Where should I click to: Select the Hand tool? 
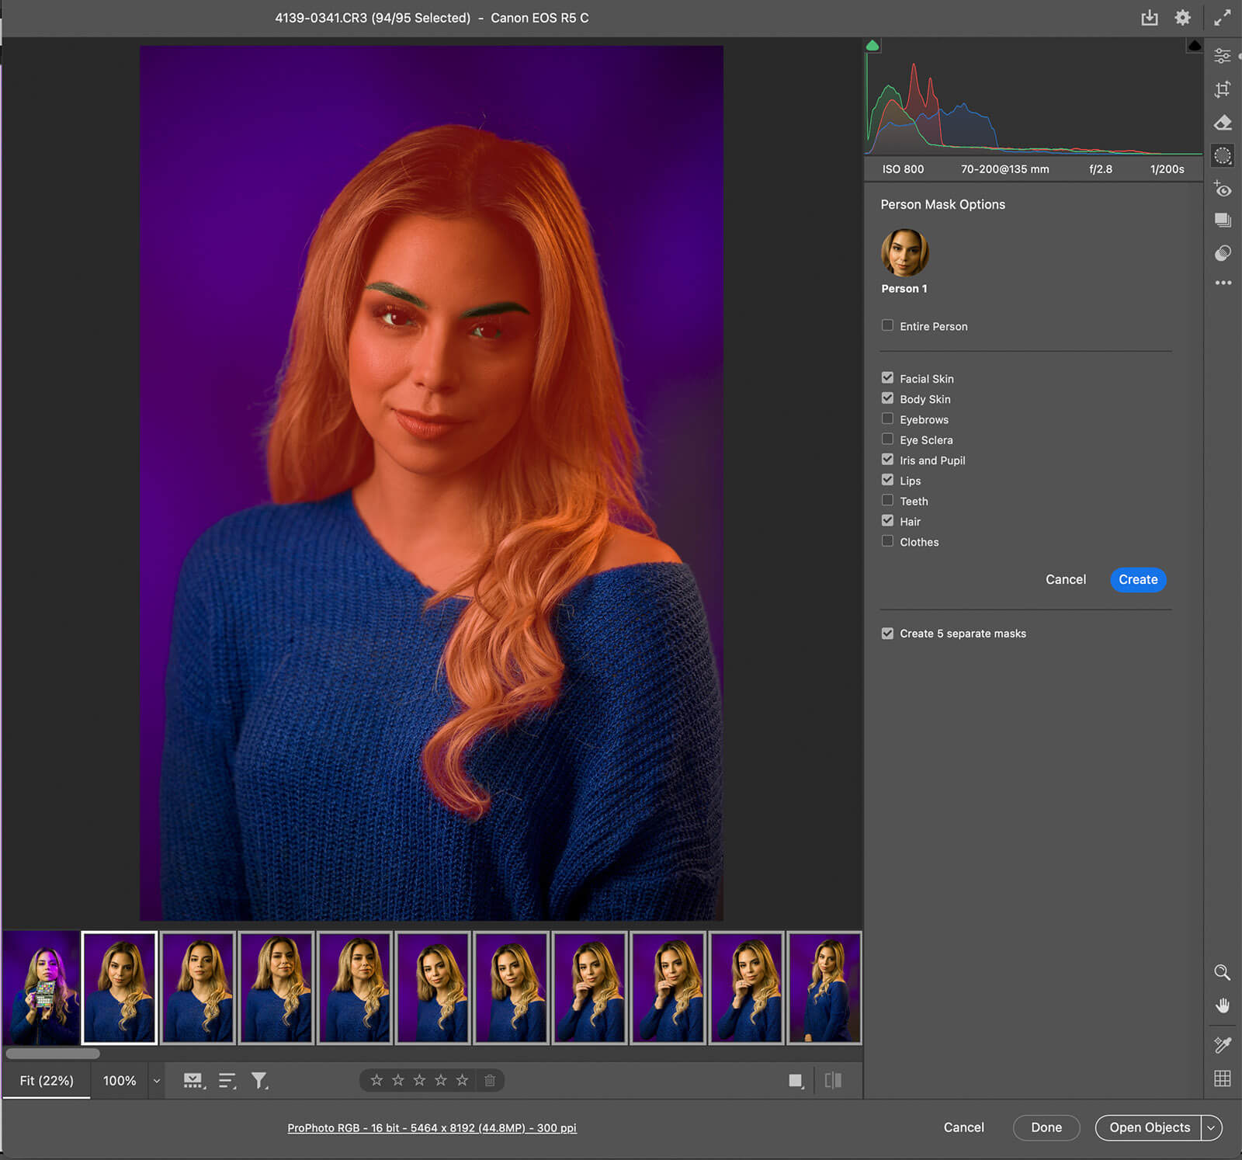[x=1223, y=1006]
